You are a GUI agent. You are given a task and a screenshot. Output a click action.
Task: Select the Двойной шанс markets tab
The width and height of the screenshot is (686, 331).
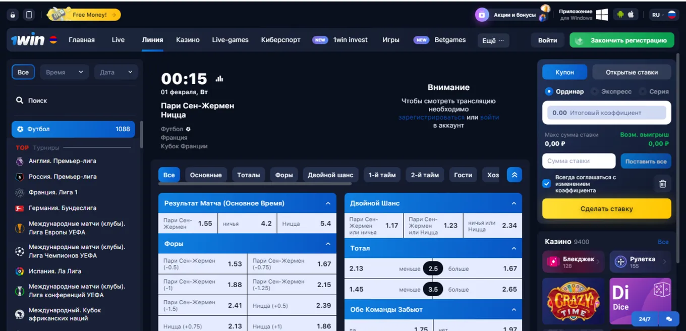coord(330,175)
